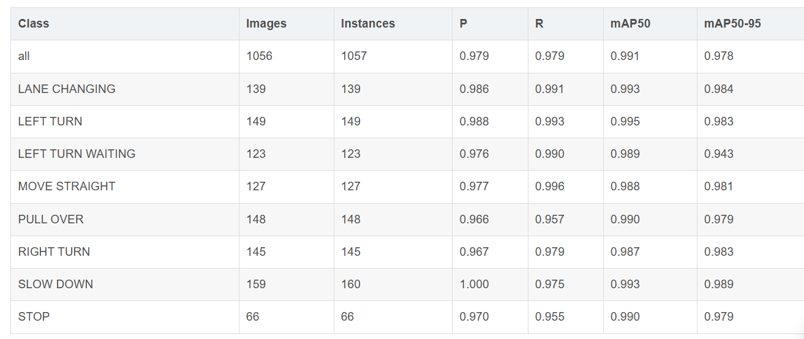Click the 0.995 mAP50 value
This screenshot has width=804, height=339.
click(x=625, y=121)
